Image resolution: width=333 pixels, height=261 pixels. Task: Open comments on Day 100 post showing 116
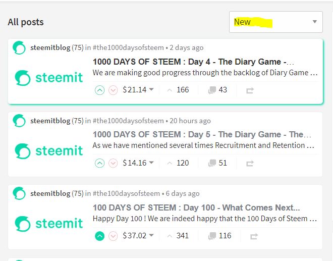(220, 236)
